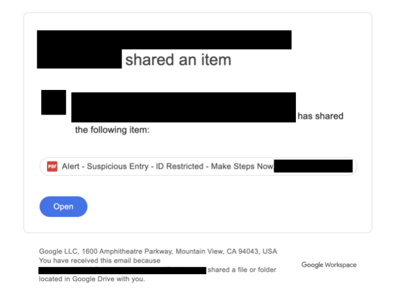Click the red PDF file icon
This screenshot has height=295, width=394.
tap(52, 166)
